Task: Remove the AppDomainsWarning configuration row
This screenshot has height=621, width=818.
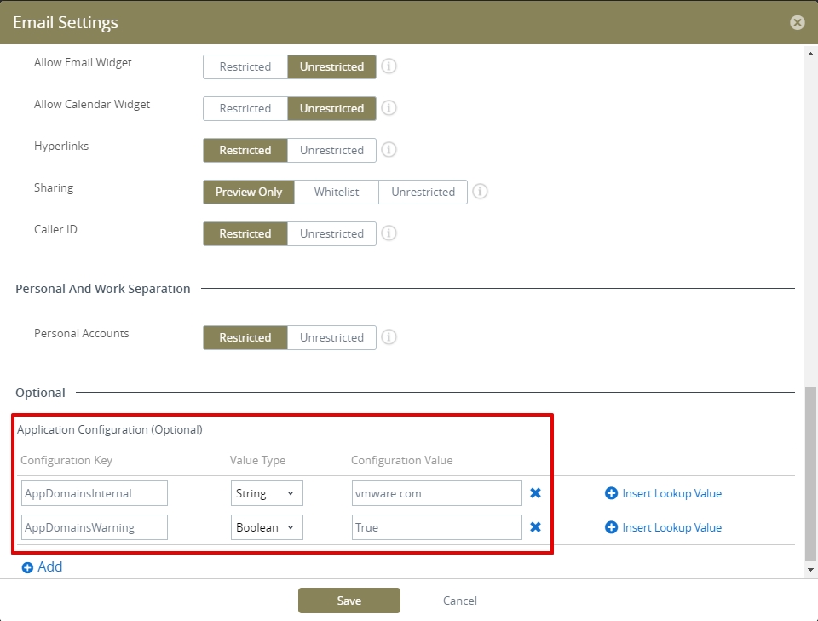Action: tap(535, 527)
